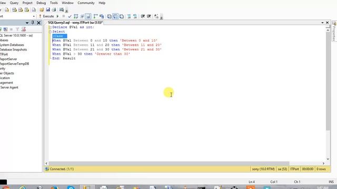Select the ReportServerTempDB database

point(14,64)
